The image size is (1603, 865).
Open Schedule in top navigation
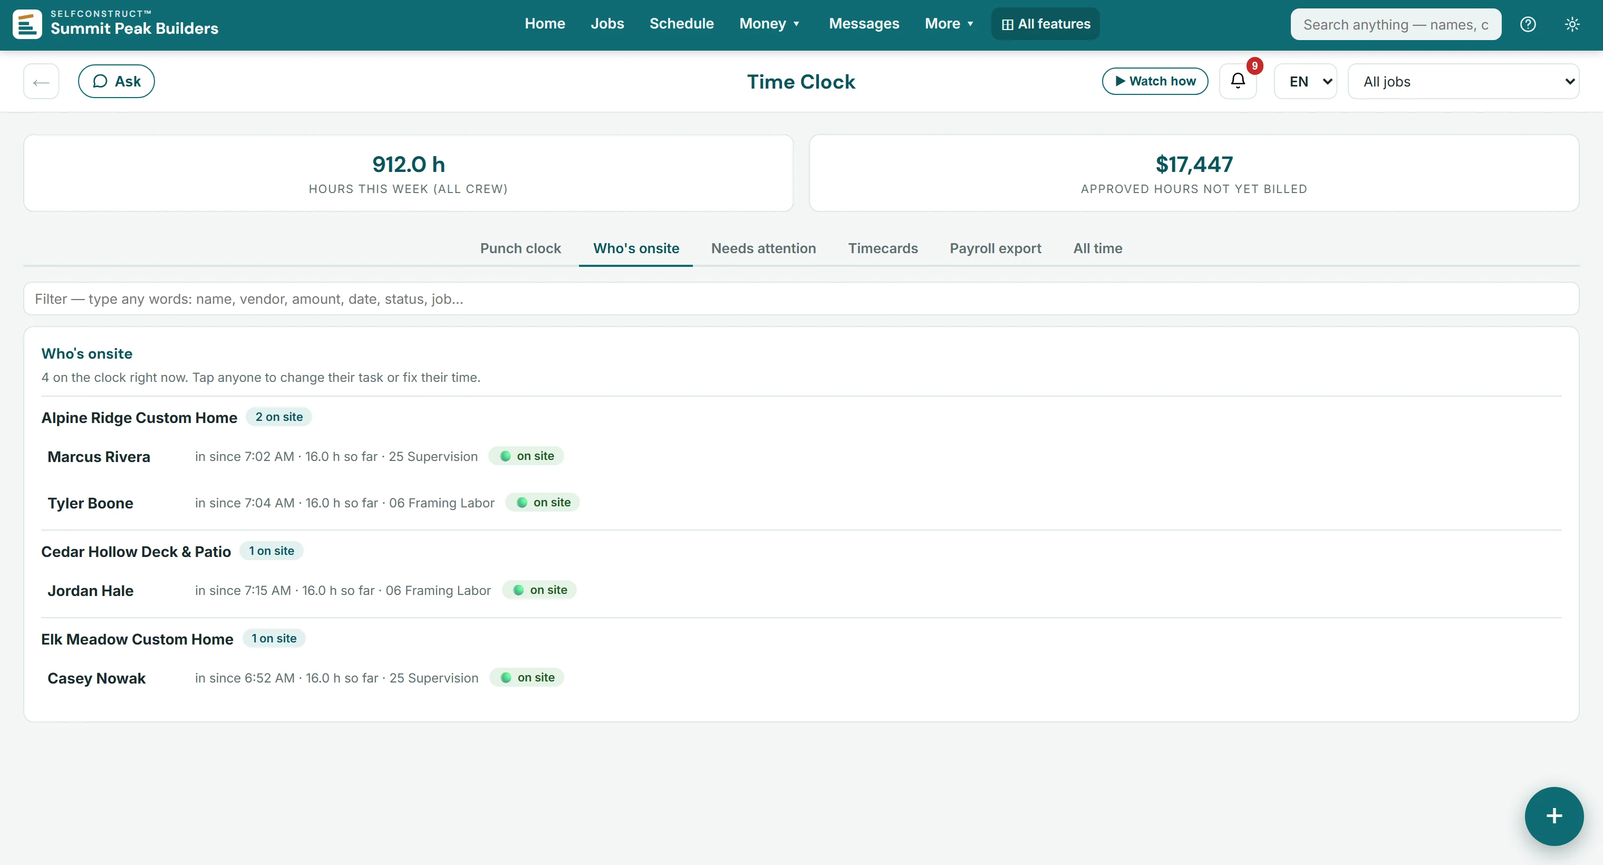pyautogui.click(x=681, y=24)
